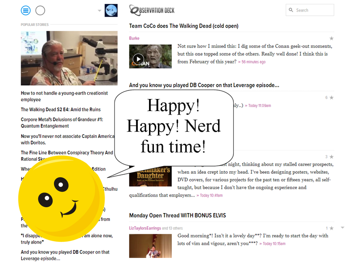The image size is (359, 262).
Task: Open DB Cooper story in Popular Stories
Action: tap(65, 255)
